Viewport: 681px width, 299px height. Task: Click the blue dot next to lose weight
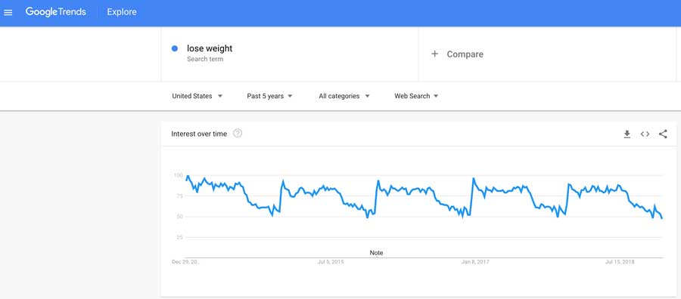(x=175, y=48)
